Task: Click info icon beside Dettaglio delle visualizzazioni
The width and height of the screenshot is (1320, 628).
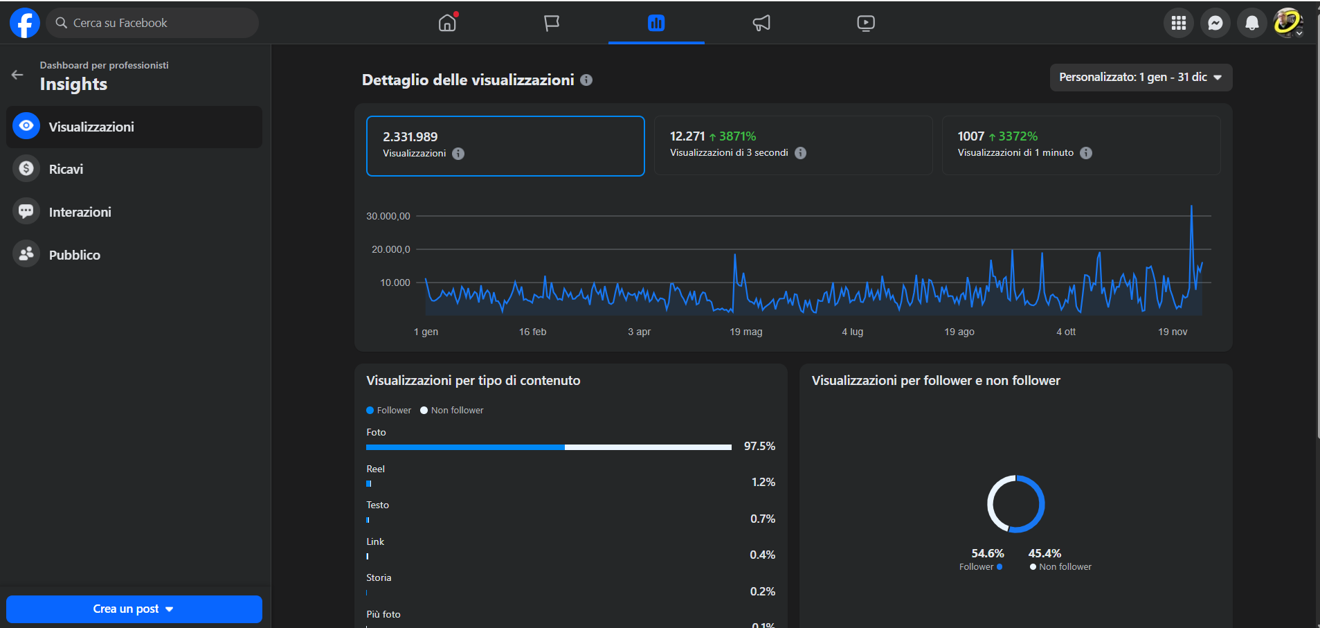Action: click(586, 80)
